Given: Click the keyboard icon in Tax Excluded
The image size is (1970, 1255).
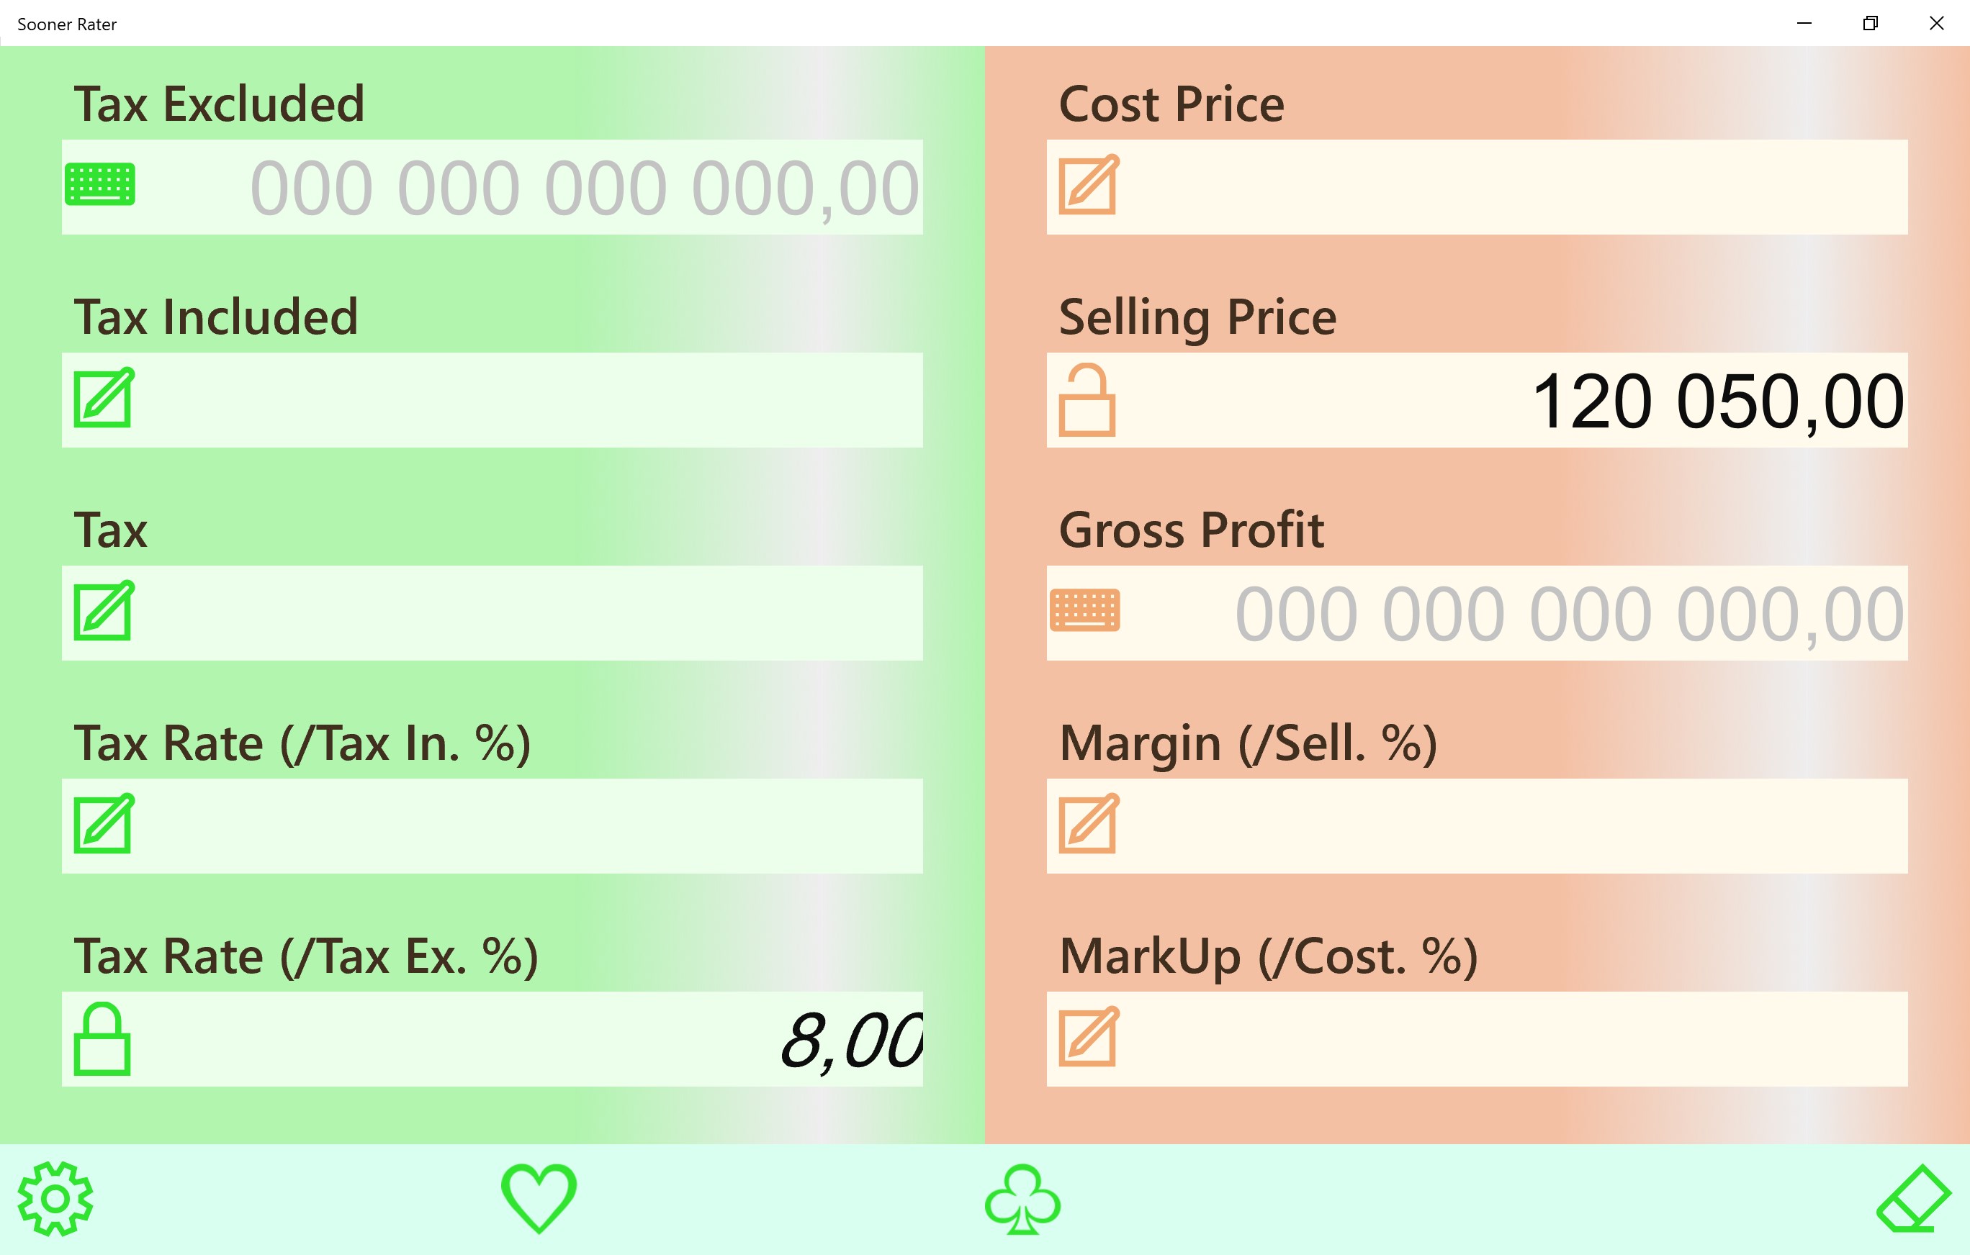Looking at the screenshot, I should [100, 184].
